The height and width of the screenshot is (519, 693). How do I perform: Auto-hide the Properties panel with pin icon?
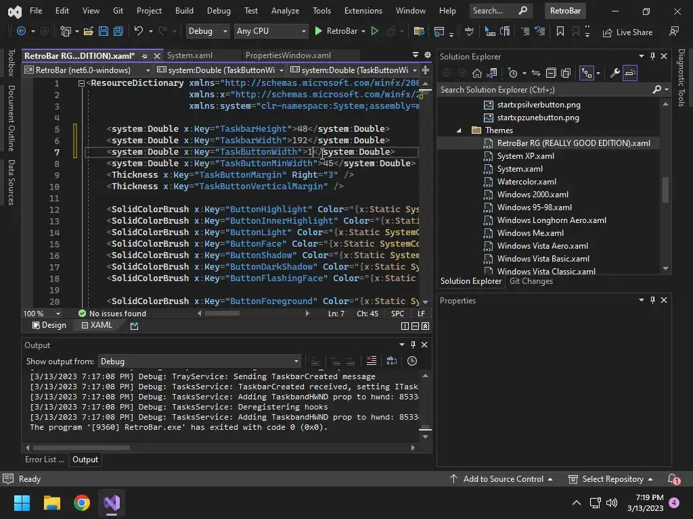click(x=652, y=300)
